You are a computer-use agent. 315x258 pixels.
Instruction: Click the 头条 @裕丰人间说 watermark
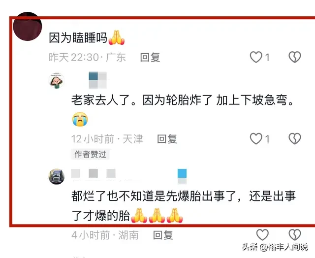(275, 247)
